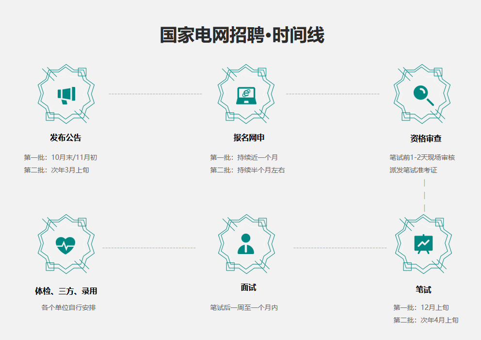Viewport: 481px width, 340px height.
Task: Click the 资格审查 heading
Action: click(426, 138)
